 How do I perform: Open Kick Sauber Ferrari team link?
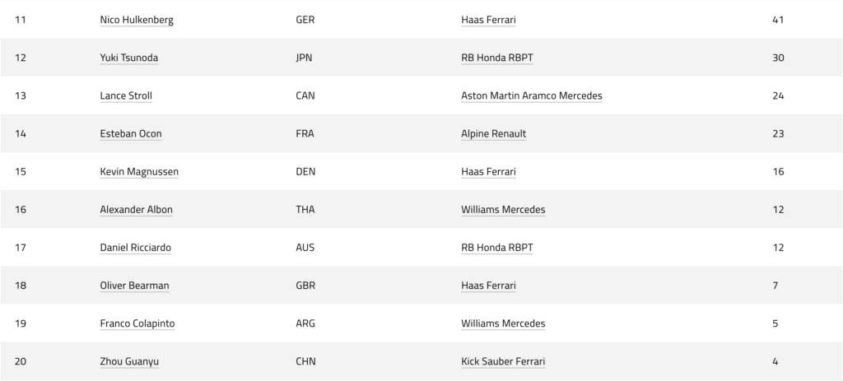(503, 361)
